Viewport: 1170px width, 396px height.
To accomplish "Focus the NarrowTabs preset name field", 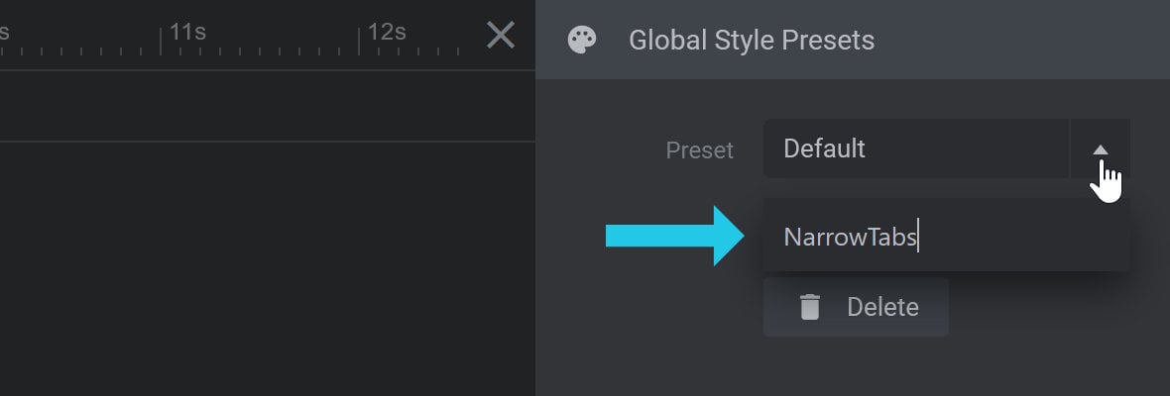I will (946, 237).
